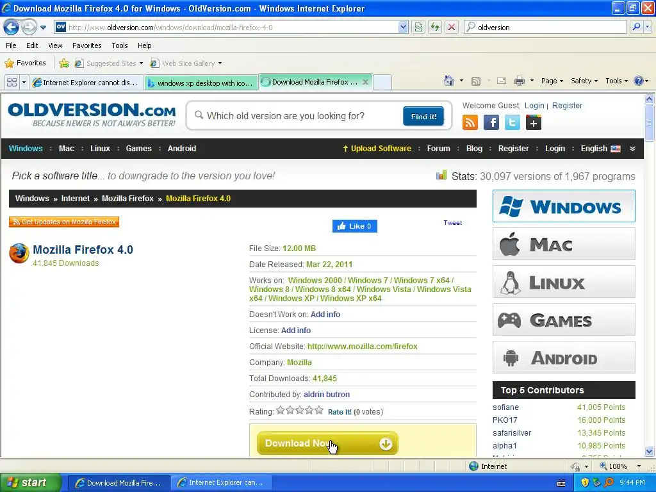Click the Facebook Like button
The image size is (656, 492).
point(355,226)
